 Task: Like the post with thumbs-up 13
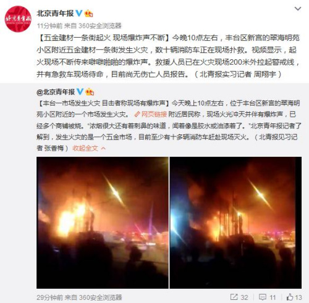coord(294,297)
